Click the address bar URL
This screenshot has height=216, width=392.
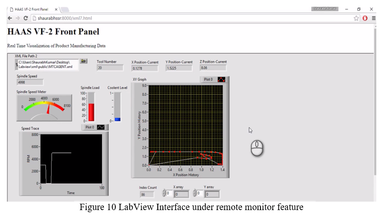65,18
